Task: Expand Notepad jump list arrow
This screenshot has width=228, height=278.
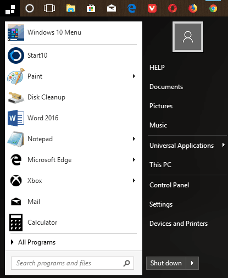Action: pyautogui.click(x=134, y=139)
